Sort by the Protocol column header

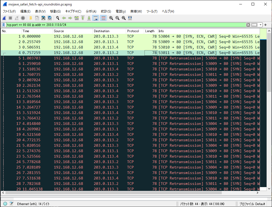pos(135,31)
